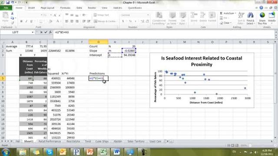
Task: Click the Increase Indent icon
Action: 89,21
